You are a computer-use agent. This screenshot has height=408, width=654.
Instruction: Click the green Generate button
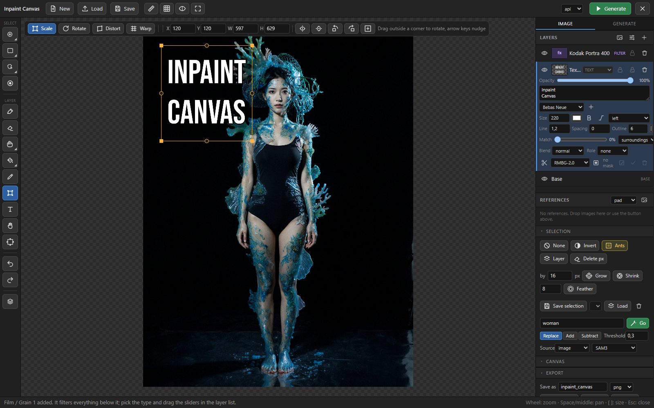point(610,9)
